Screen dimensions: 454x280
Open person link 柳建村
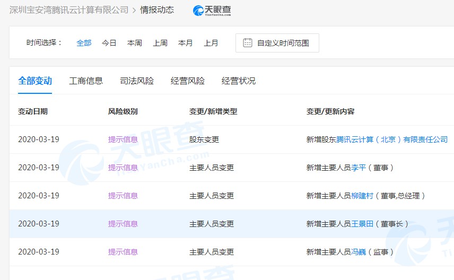coord(362,196)
